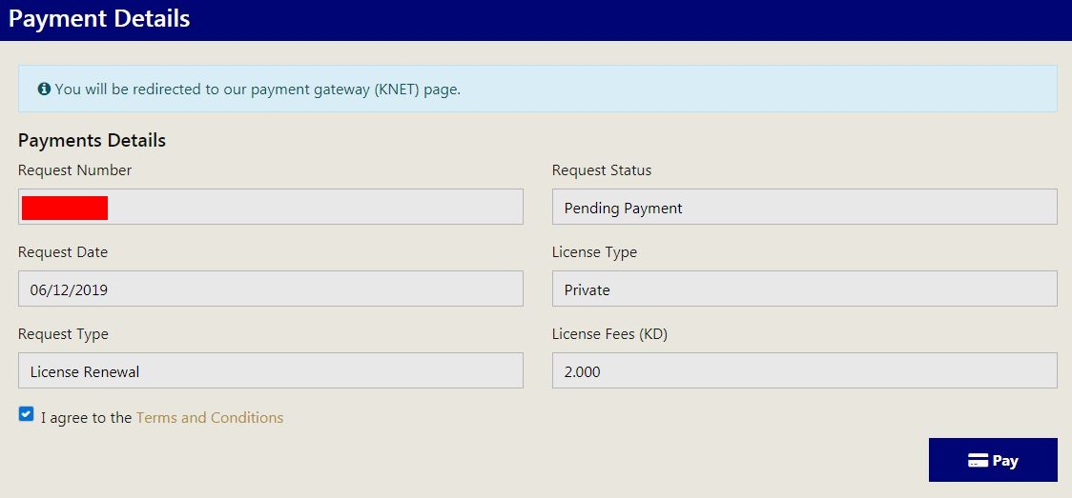Click the License Fees (KD) label
This screenshot has width=1072, height=498.
(x=609, y=334)
